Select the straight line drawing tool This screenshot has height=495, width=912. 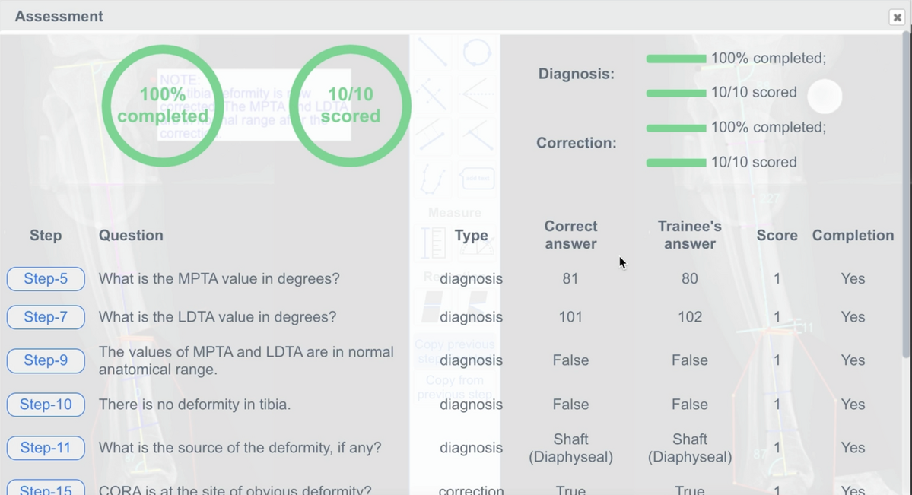pyautogui.click(x=433, y=53)
